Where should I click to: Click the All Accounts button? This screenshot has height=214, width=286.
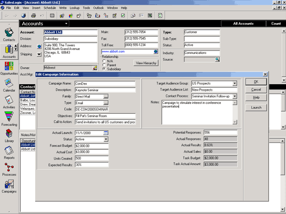[243, 24]
